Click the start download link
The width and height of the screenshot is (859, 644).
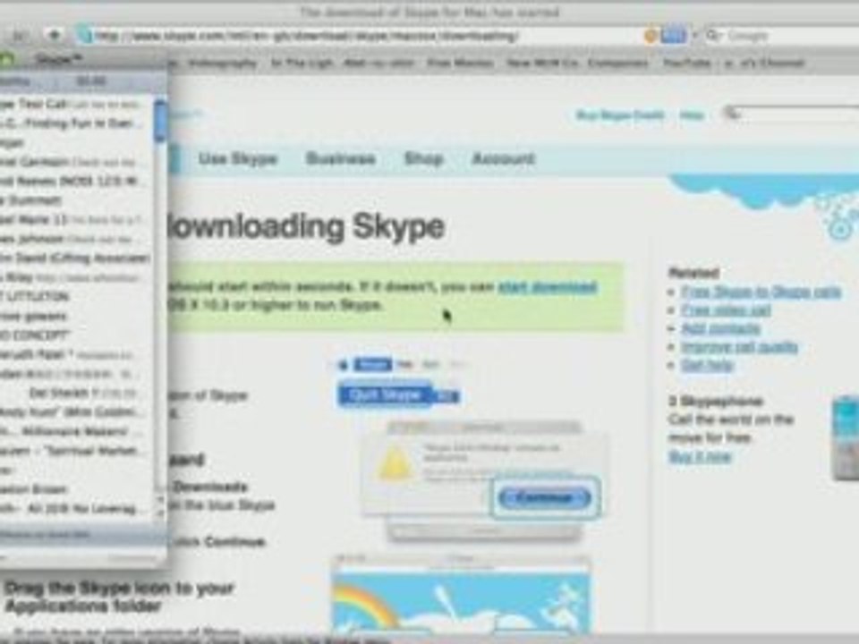548,287
